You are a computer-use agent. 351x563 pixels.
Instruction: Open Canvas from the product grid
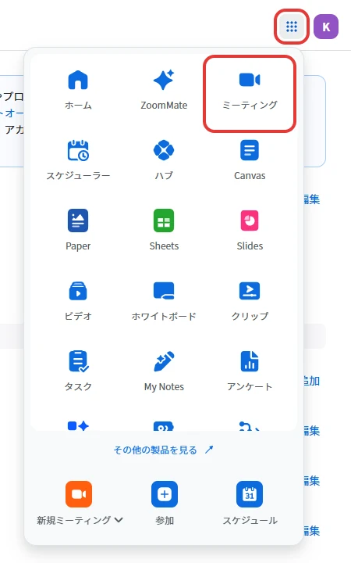point(250,160)
